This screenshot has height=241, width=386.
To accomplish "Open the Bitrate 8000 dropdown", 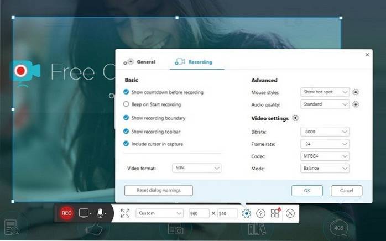I will (325, 132).
